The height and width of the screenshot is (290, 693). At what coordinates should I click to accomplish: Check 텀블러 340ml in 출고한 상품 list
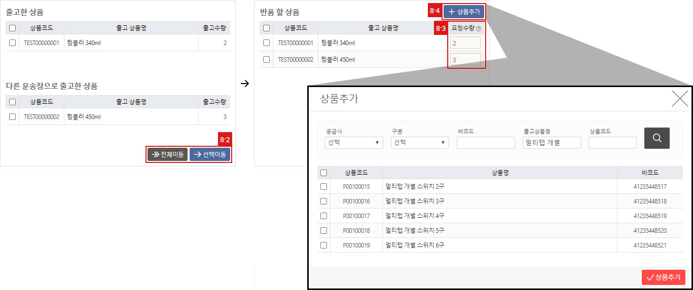tap(12, 43)
